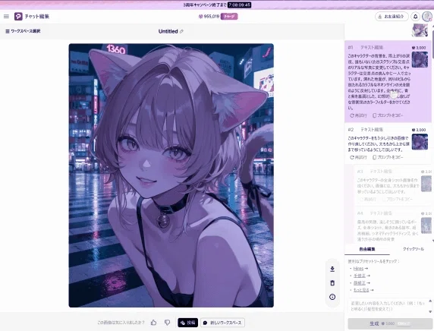Image resolution: width=434 pixels, height=331 pixels.
Task: Show image details with the info icon
Action: (332, 297)
